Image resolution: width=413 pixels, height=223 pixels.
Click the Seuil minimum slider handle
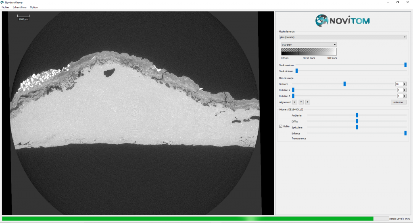[296, 71]
